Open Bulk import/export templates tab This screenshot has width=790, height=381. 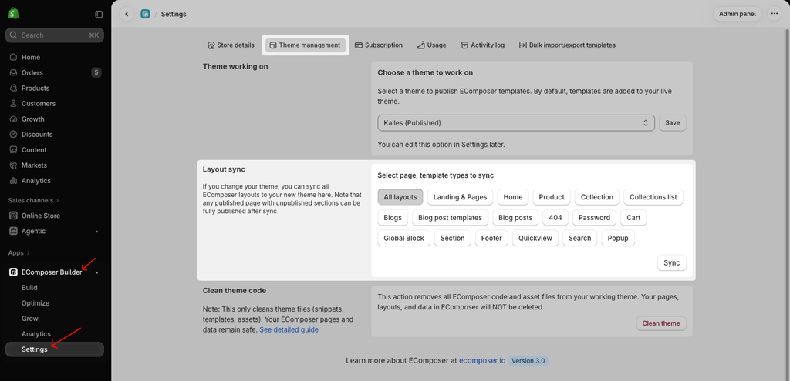tap(567, 45)
